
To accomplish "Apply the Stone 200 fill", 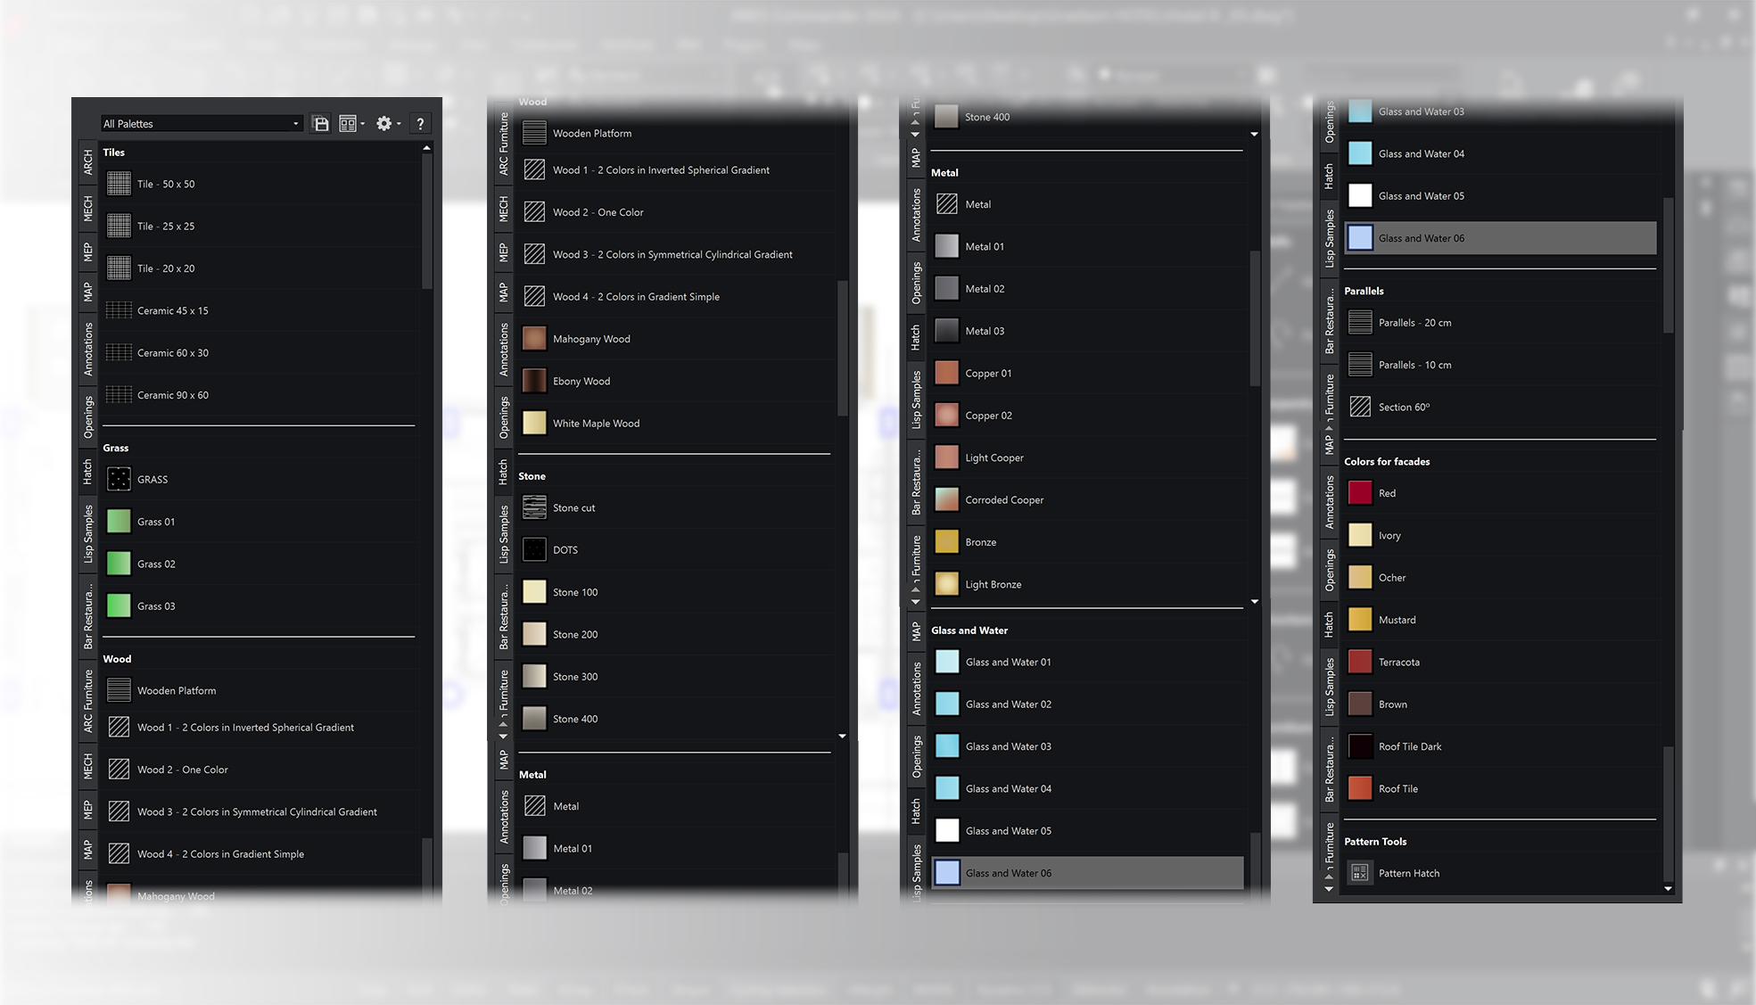I will (x=676, y=634).
